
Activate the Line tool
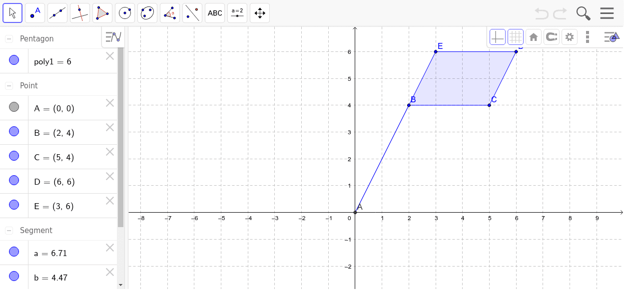[57, 12]
